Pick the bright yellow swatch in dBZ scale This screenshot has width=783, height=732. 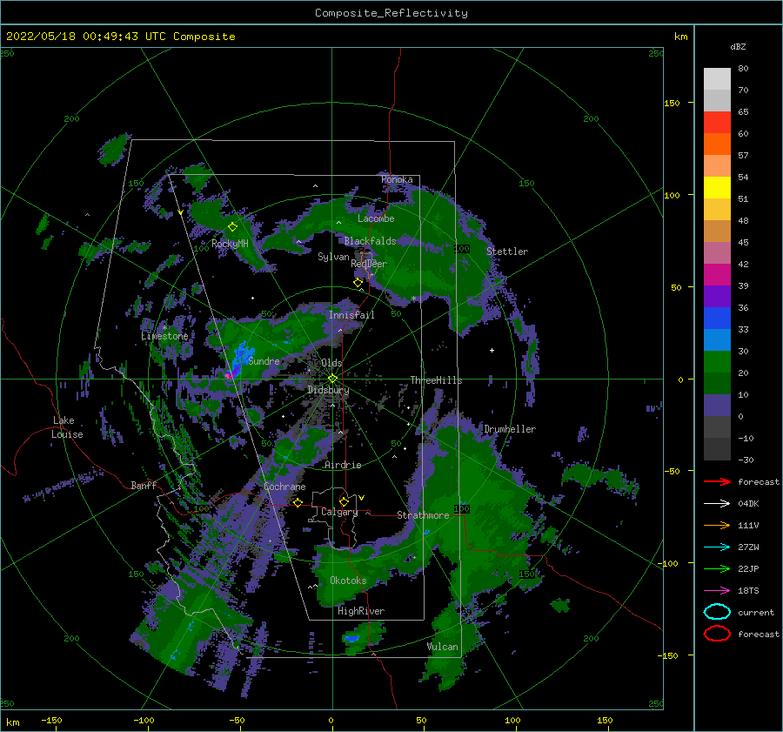717,188
